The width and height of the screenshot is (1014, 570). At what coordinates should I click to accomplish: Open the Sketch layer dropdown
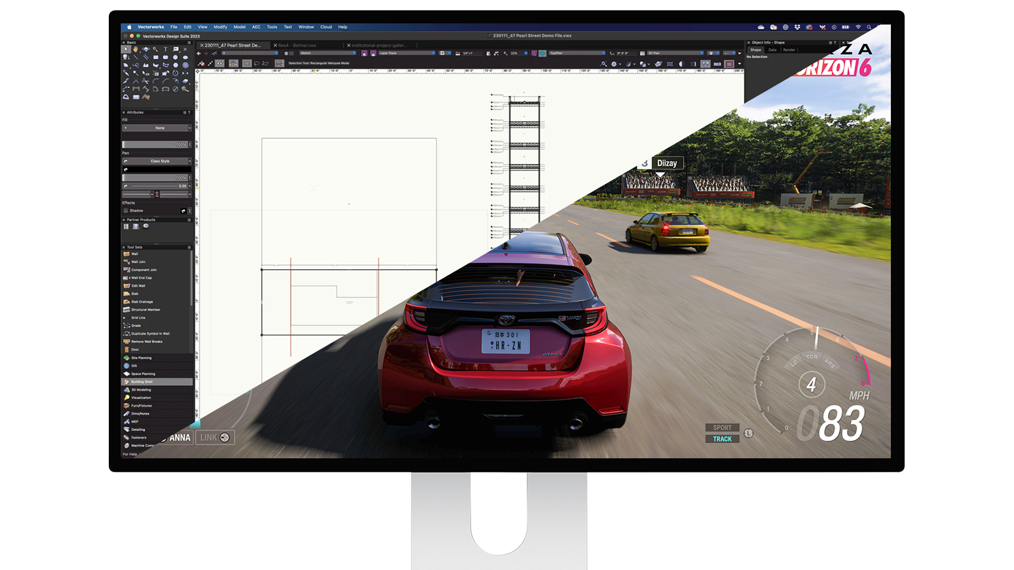click(328, 53)
